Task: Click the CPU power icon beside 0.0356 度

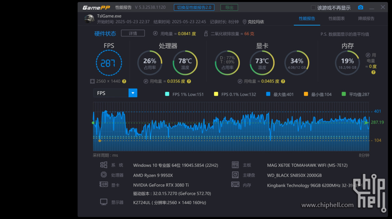Action: point(146,81)
